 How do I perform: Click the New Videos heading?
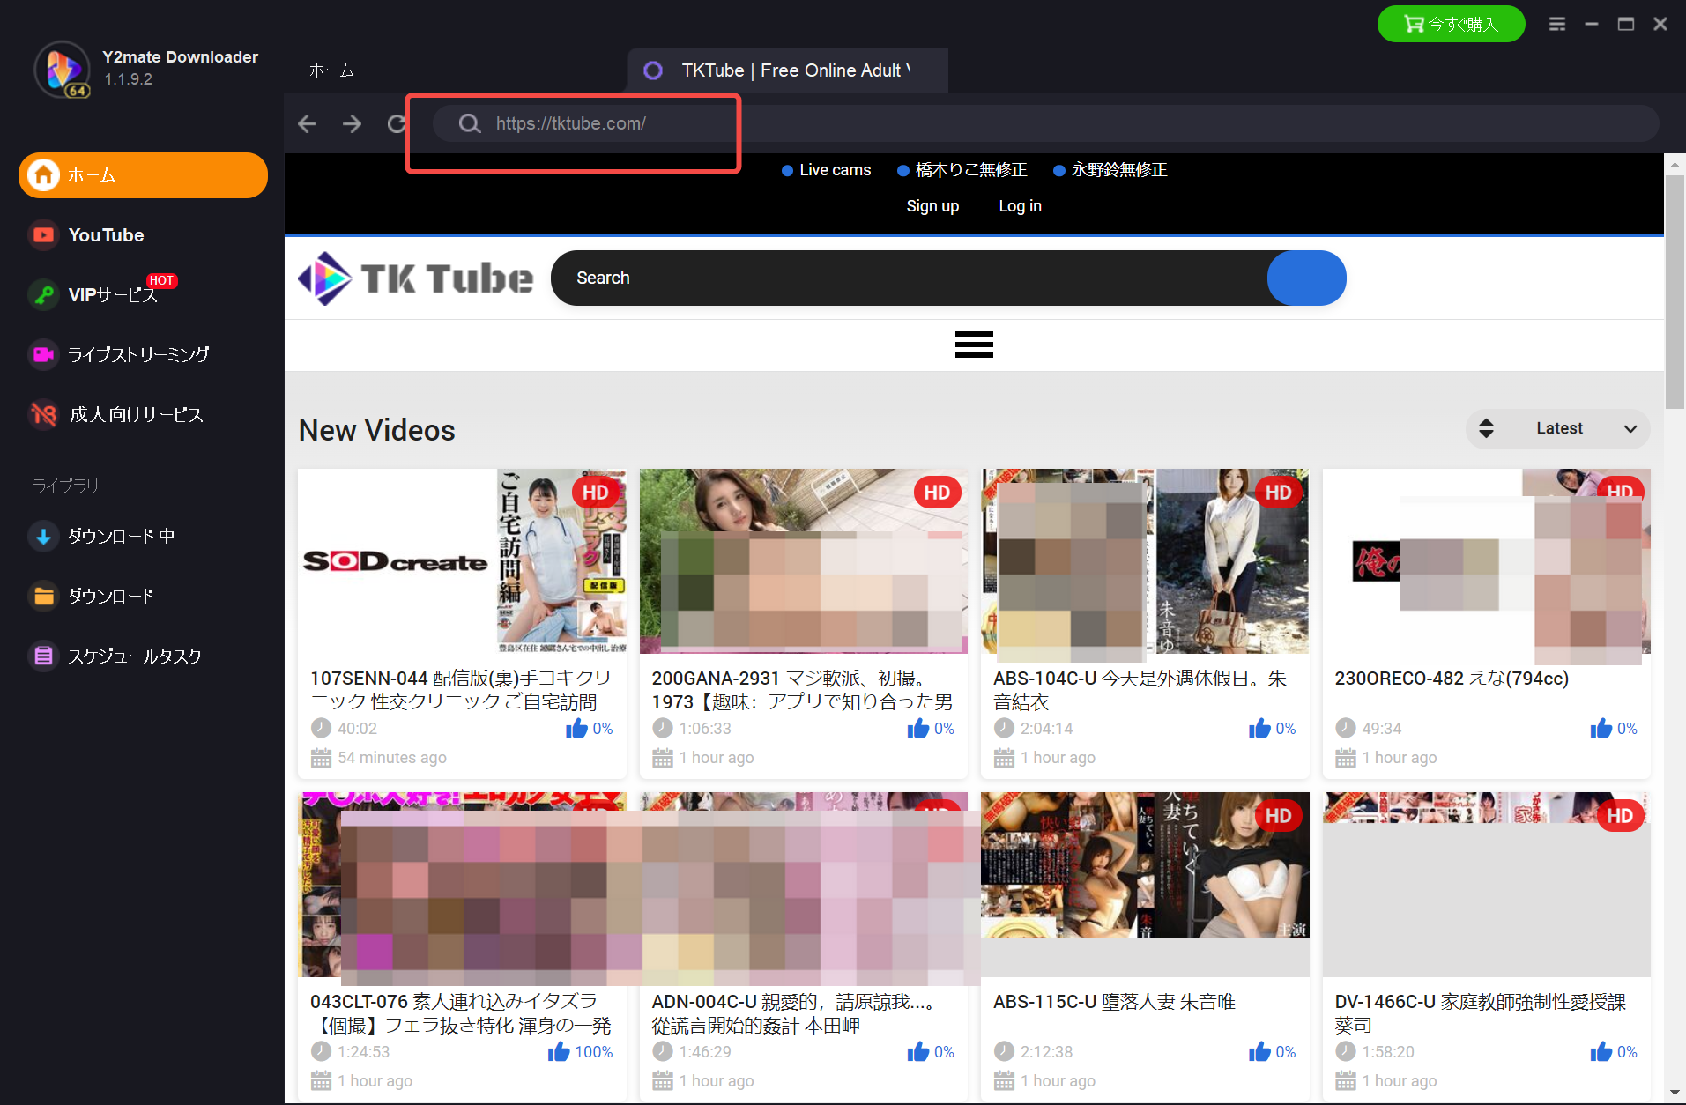[x=376, y=430]
